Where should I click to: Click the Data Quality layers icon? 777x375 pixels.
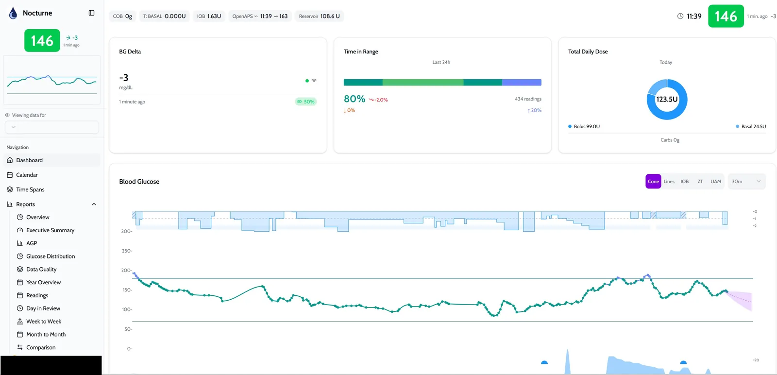(x=20, y=269)
